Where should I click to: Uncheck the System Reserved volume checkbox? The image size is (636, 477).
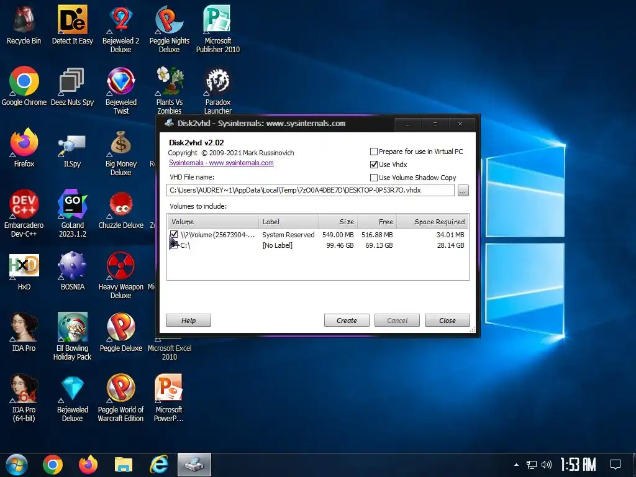pos(174,234)
